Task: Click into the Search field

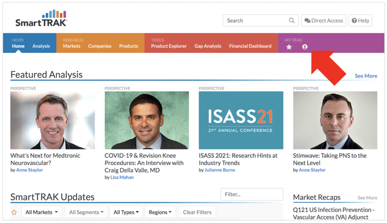Action: click(x=260, y=20)
